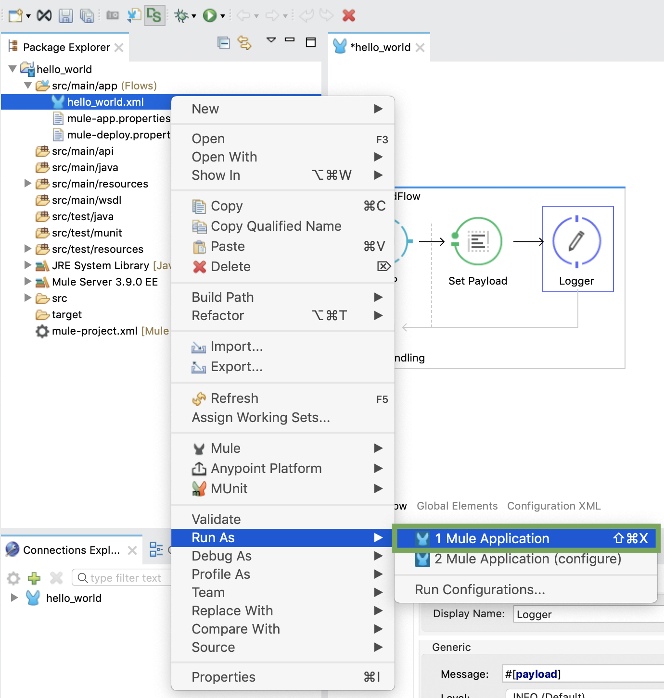
Task: Click the Collapse All icon in Package Explorer
Action: [x=224, y=43]
